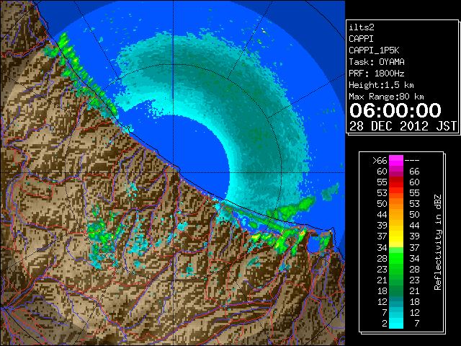The width and height of the screenshot is (461, 346).
Task: Pick the cyan 2–7 dBZ swatch
Action: (x=396, y=323)
